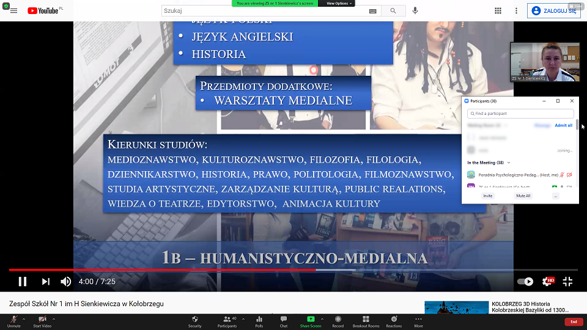Click the search magnifier button
The image size is (587, 330).
(393, 11)
